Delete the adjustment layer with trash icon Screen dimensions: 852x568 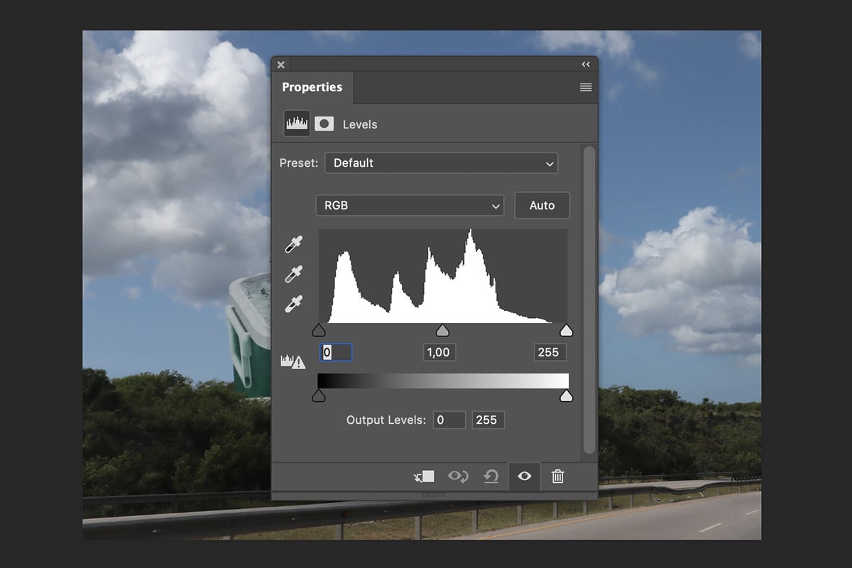(x=558, y=476)
